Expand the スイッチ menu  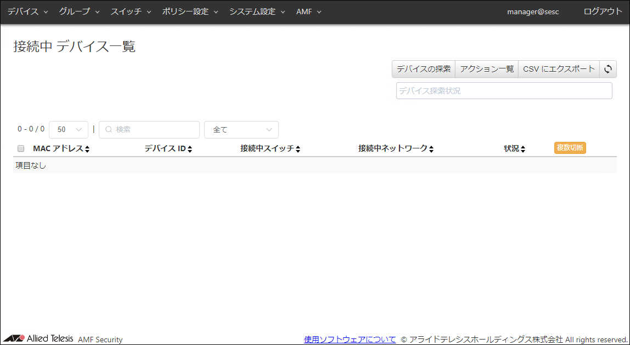[x=131, y=12]
